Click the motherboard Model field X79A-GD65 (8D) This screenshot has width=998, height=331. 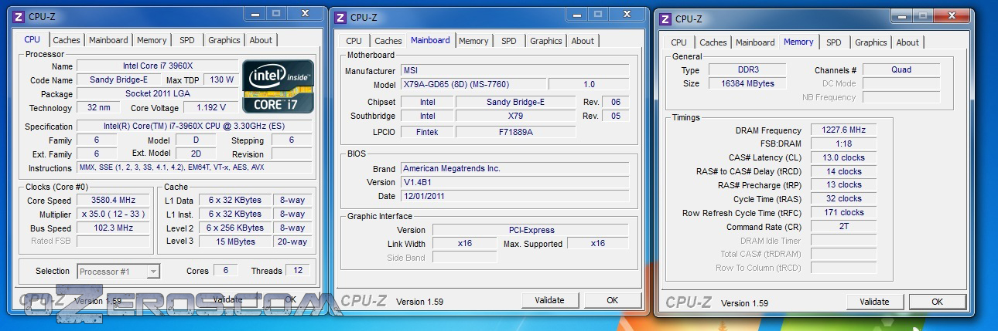click(x=473, y=84)
